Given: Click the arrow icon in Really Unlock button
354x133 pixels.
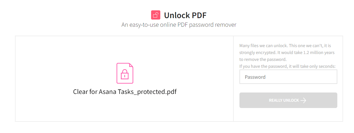Looking at the screenshot, I should 303,100.
